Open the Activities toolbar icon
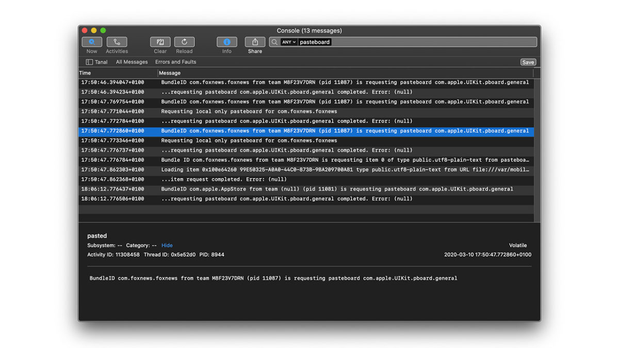The height and width of the screenshot is (348, 619). click(x=117, y=42)
